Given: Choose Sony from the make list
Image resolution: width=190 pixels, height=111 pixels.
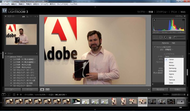Looking at the screenshot, I should 174,77.
